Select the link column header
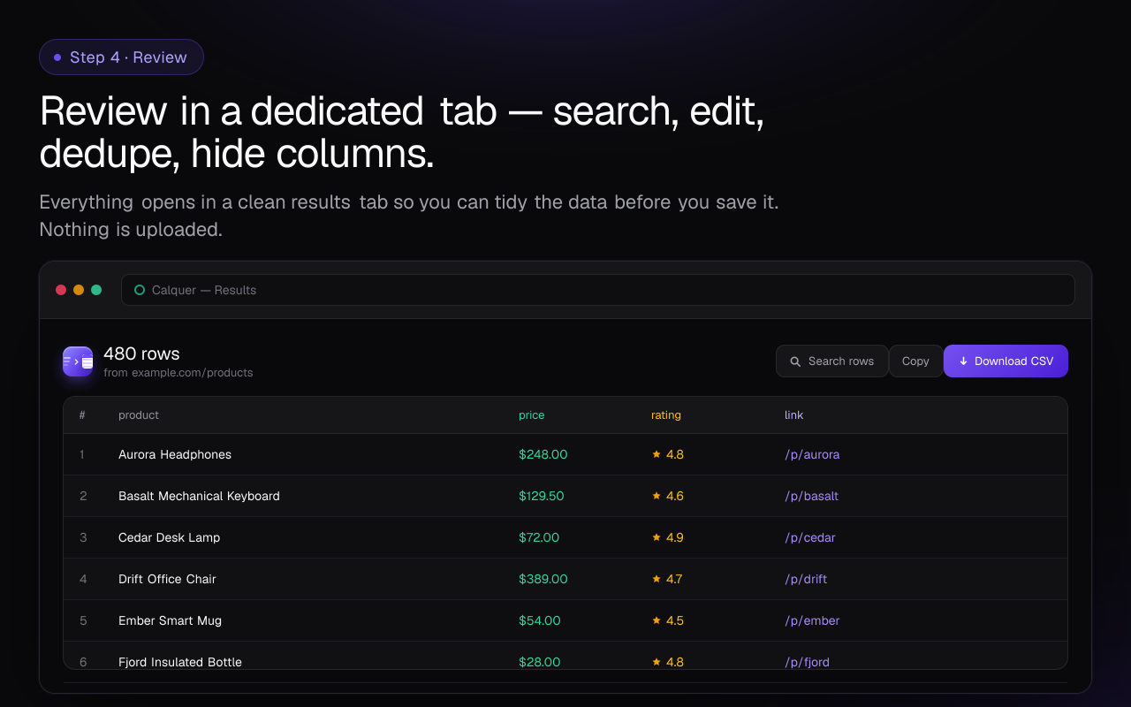 [x=794, y=415]
